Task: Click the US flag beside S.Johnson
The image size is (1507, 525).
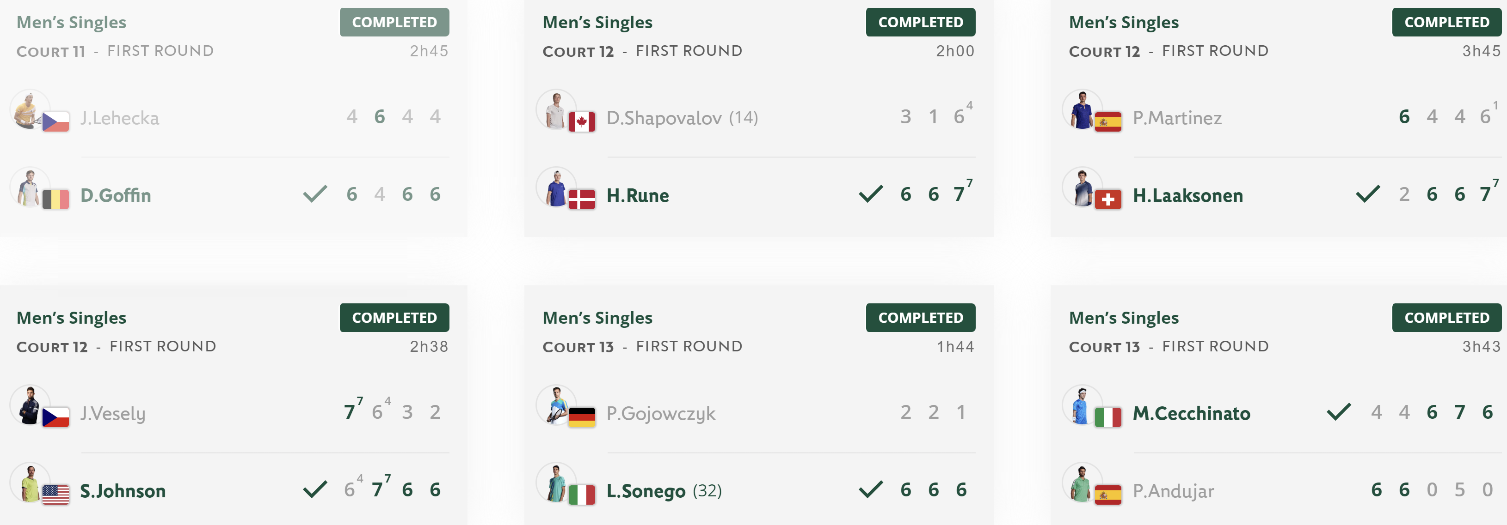Action: (x=55, y=495)
